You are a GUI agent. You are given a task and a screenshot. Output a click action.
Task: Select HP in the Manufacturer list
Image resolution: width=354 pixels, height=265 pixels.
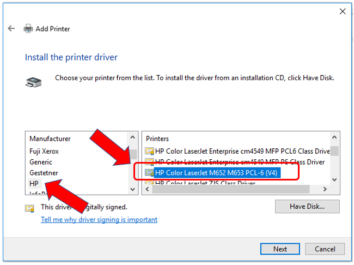(x=34, y=184)
